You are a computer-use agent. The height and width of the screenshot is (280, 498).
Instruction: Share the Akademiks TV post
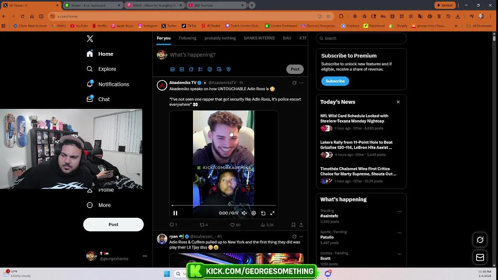[x=301, y=225]
